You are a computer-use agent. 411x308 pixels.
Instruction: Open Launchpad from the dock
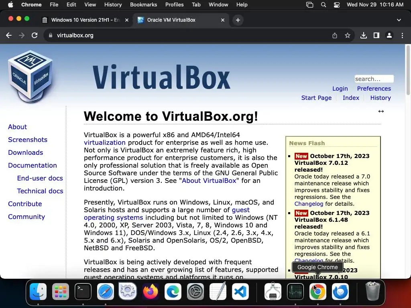point(61,292)
